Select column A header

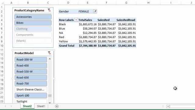pos(11,3)
